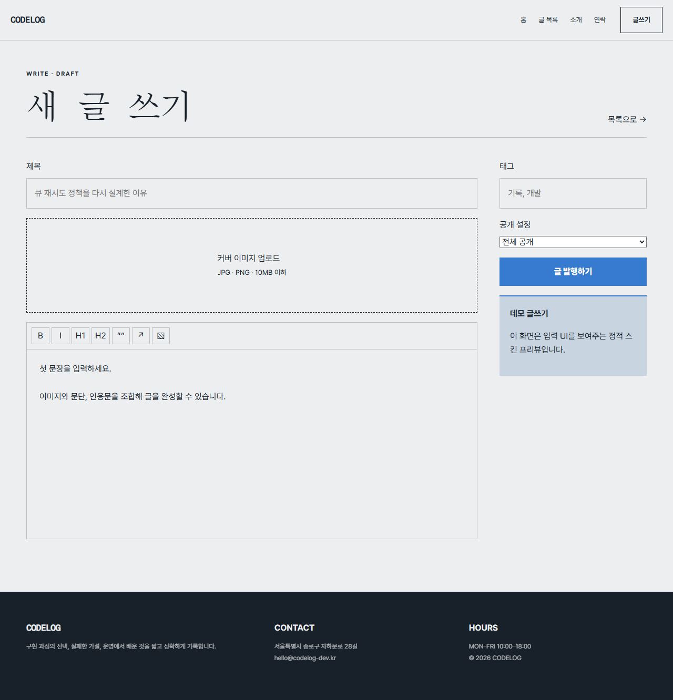Click the 서울특별시 종로구 자하문로 28길 address
The width and height of the screenshot is (673, 700).
point(315,646)
